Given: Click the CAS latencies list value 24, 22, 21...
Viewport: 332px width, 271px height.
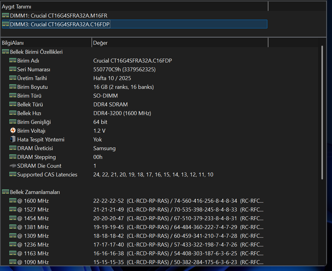Looking at the screenshot, I should coord(153,174).
